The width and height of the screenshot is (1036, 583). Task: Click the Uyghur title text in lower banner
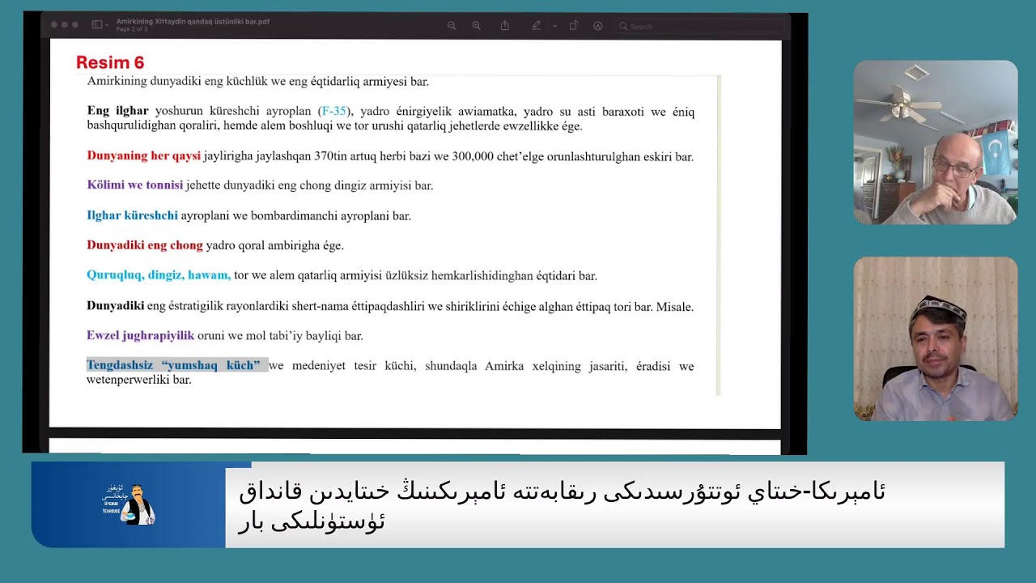pos(563,504)
